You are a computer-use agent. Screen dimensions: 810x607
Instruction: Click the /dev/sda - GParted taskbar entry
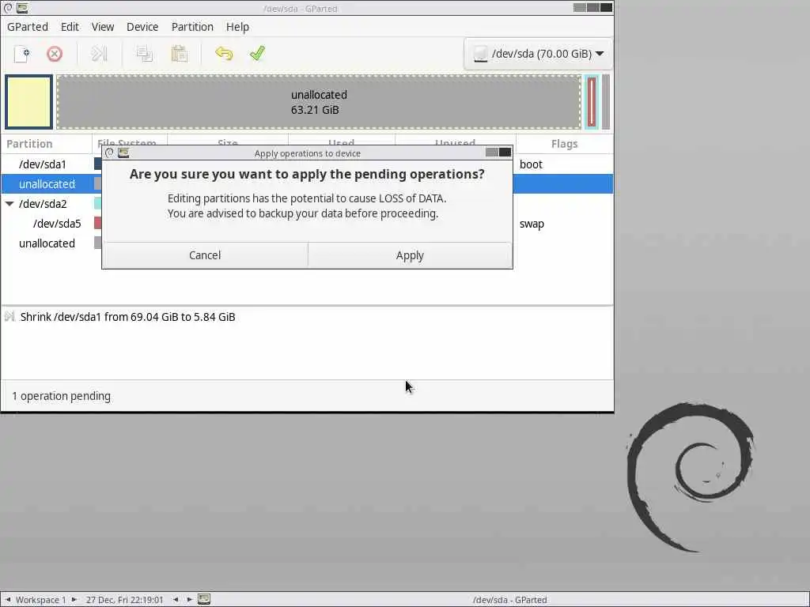coord(510,600)
